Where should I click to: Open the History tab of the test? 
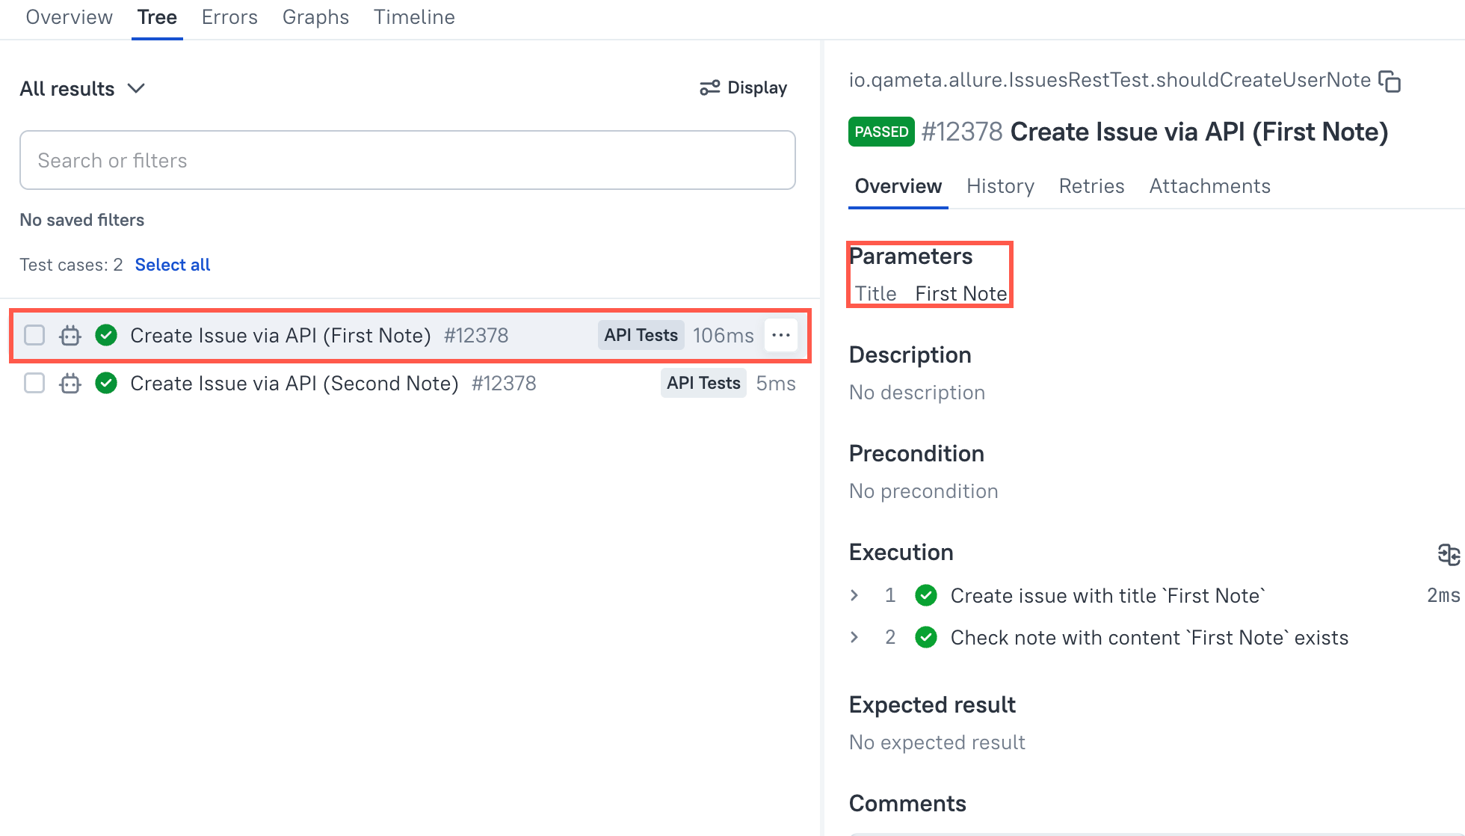[x=1000, y=186]
